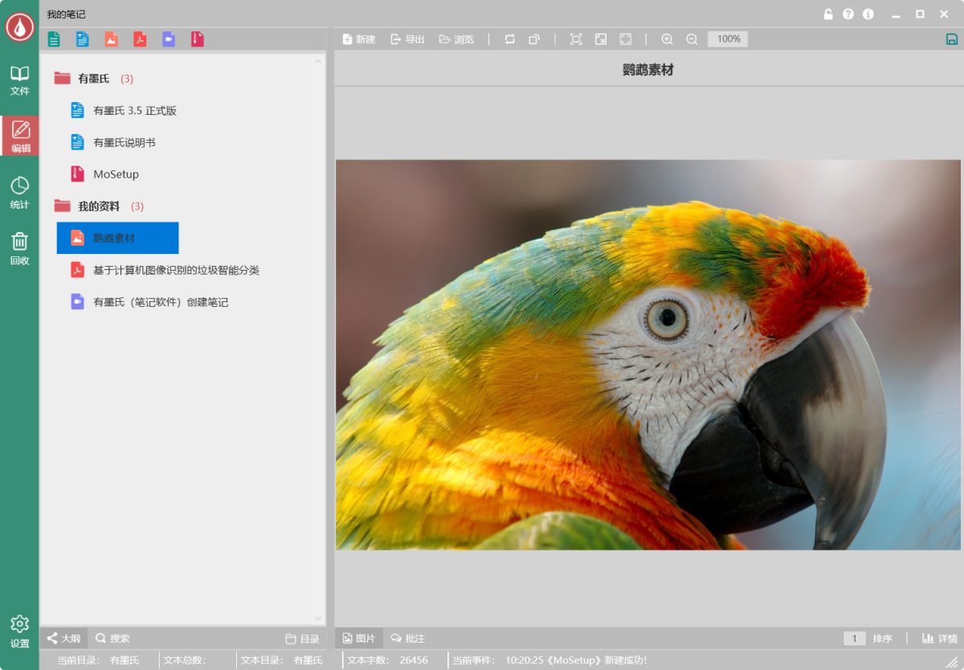Screen dimensions: 964x670
Task: Switch to the 目录 directory tab
Action: [x=302, y=639]
